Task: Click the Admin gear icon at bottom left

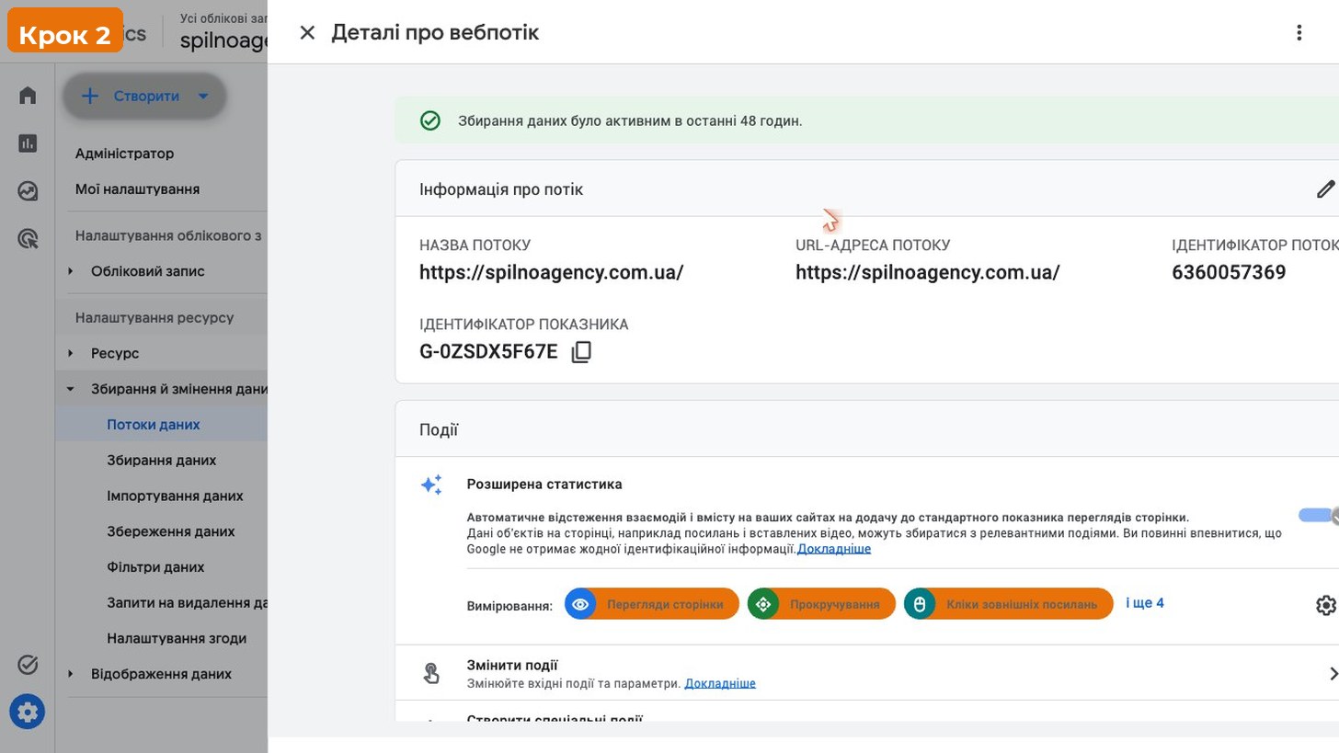Action: pyautogui.click(x=28, y=712)
